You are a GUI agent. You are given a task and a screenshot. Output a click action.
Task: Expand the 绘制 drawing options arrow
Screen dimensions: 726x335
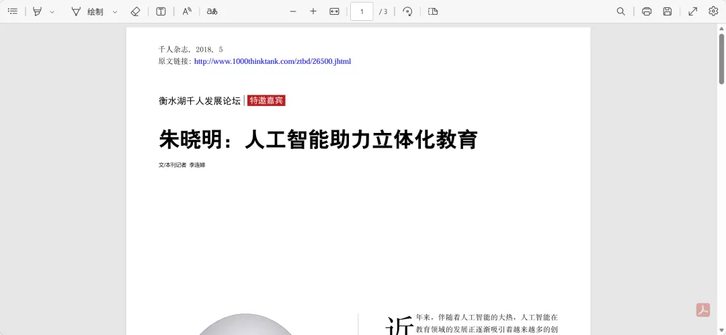pyautogui.click(x=115, y=11)
